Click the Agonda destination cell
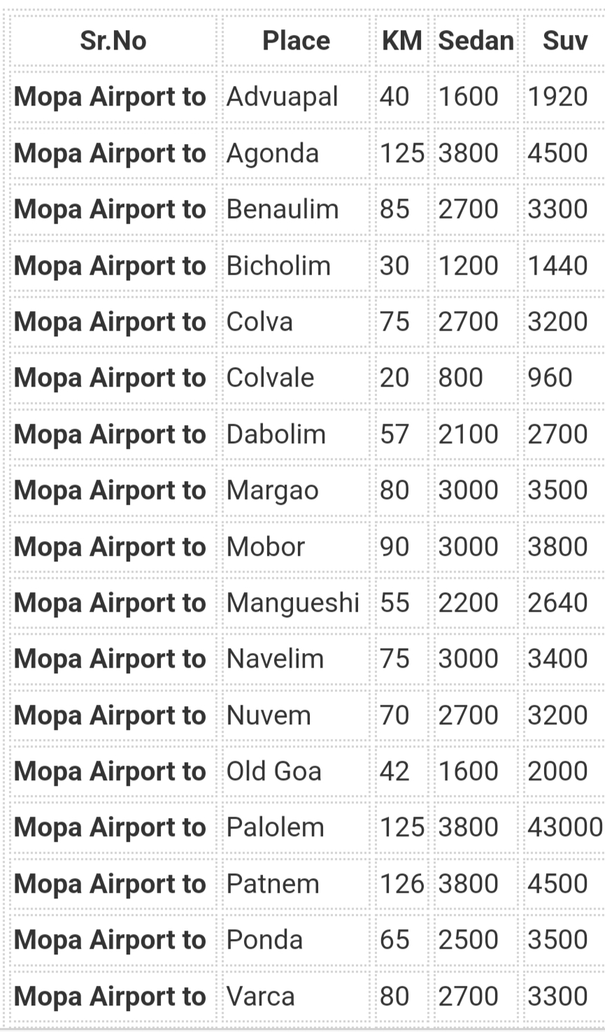This screenshot has height=1032, width=605. click(x=296, y=153)
